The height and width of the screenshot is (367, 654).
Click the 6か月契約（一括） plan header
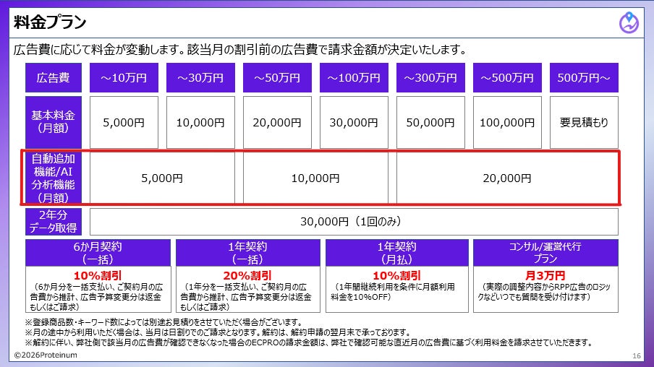point(98,253)
